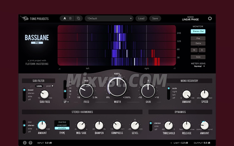
Task: Set Mono Recovery to auto
Action: pyautogui.click(x=174, y=88)
